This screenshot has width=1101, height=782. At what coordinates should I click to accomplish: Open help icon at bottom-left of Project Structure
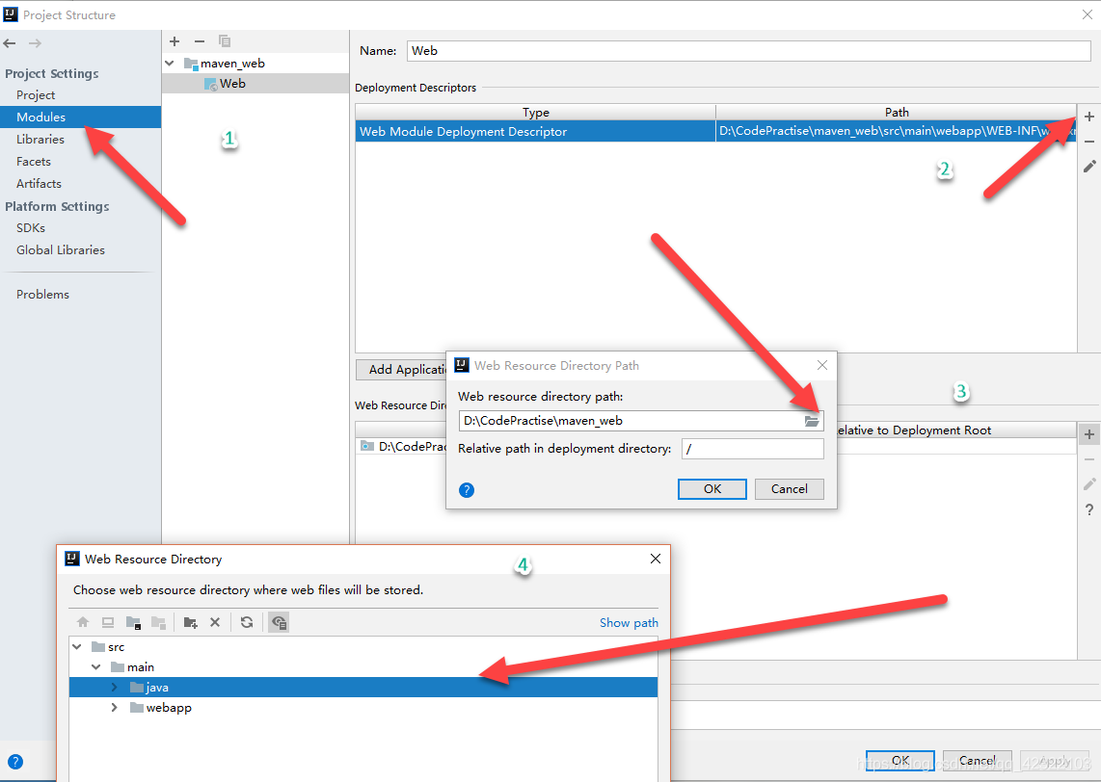14,762
